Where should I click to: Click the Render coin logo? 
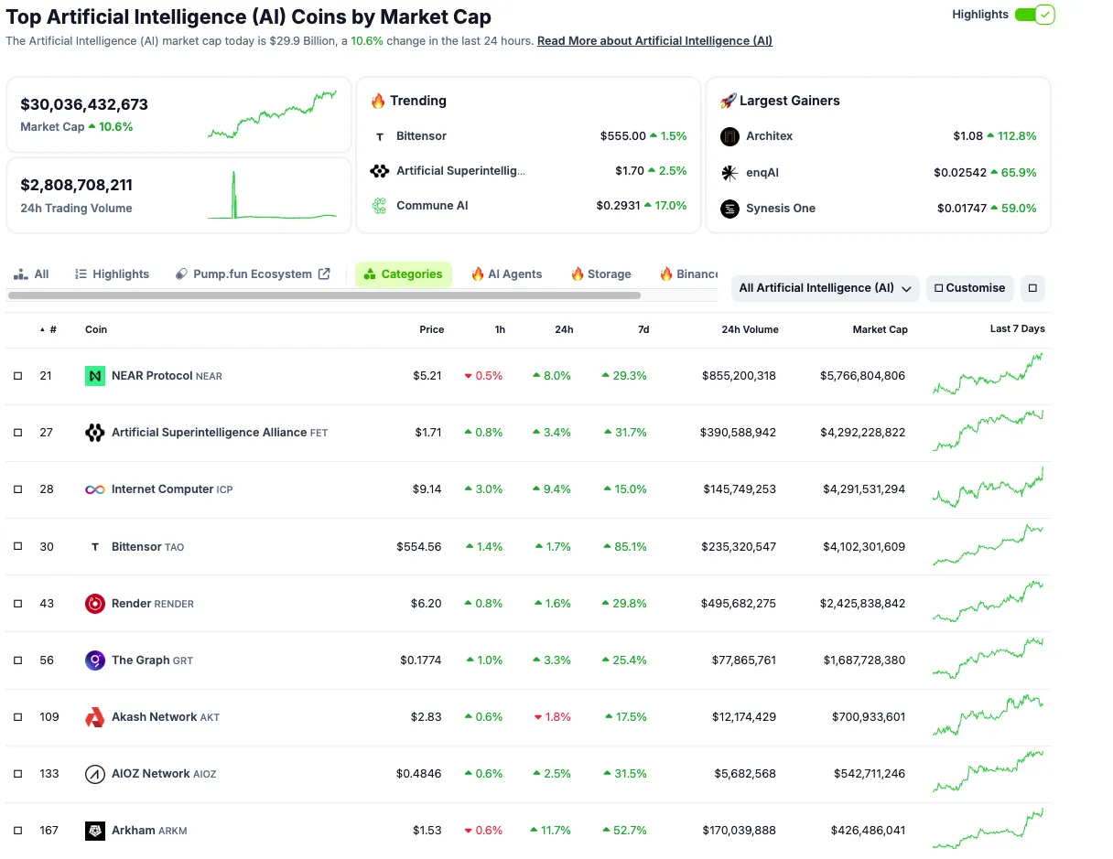click(96, 603)
